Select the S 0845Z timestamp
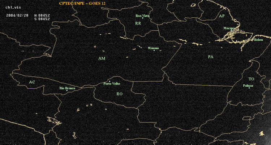Screen dimensions: 271x145 tap(42, 19)
